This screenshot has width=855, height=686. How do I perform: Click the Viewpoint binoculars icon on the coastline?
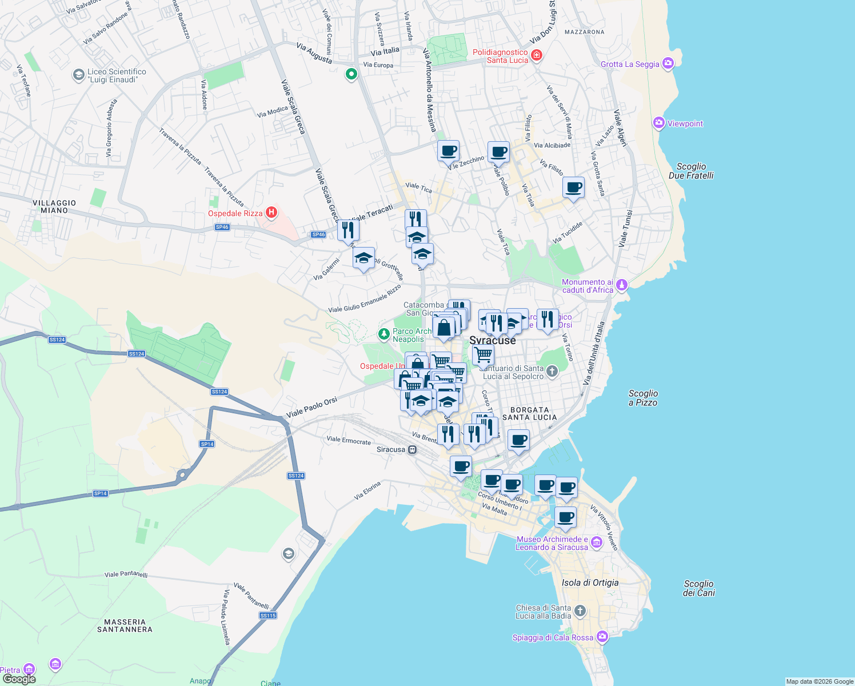coord(658,123)
